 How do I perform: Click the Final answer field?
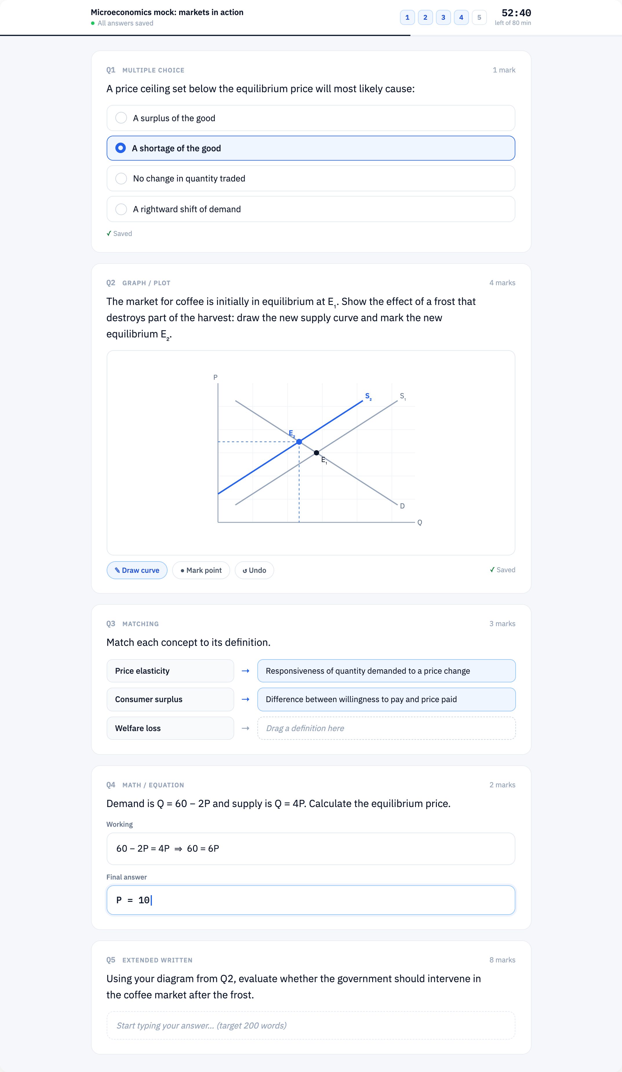point(311,900)
